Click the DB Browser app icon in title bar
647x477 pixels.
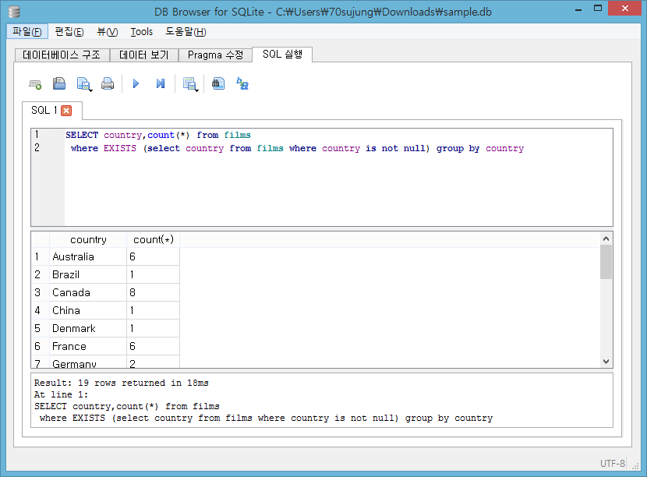14,12
